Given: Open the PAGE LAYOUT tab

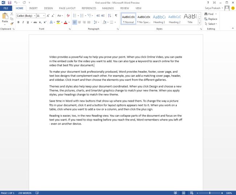Looking at the screenshot, I should point(67,8).
